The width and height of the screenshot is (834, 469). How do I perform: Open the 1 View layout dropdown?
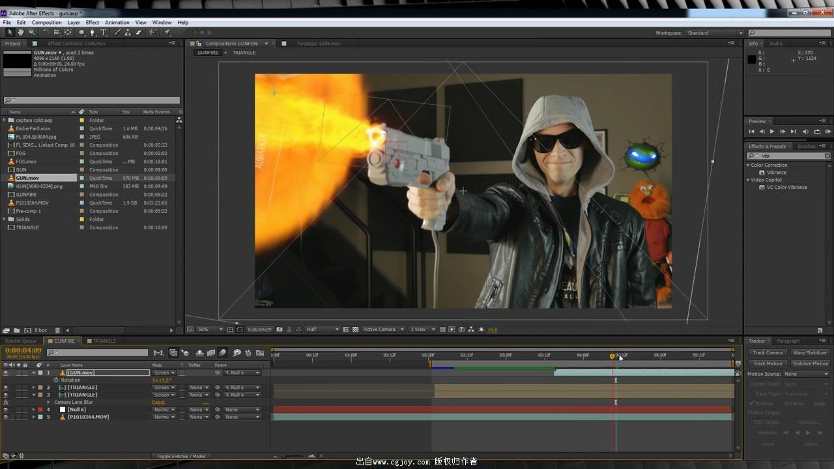coord(422,330)
